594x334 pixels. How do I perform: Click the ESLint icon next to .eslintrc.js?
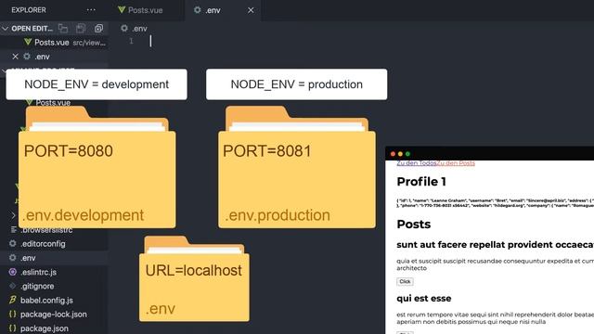point(12,272)
